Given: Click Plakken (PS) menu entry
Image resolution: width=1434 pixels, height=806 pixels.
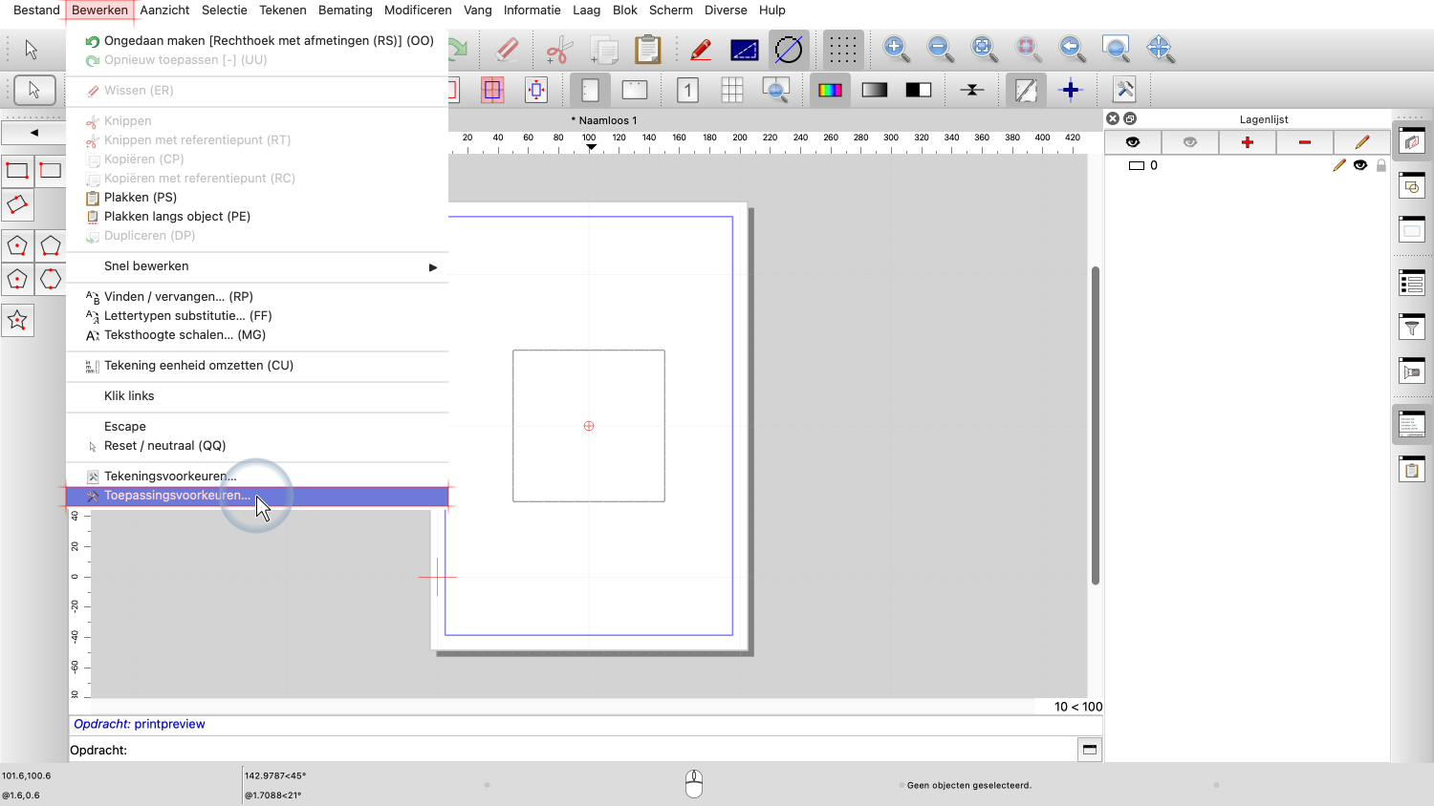Looking at the screenshot, I should pyautogui.click(x=141, y=198).
